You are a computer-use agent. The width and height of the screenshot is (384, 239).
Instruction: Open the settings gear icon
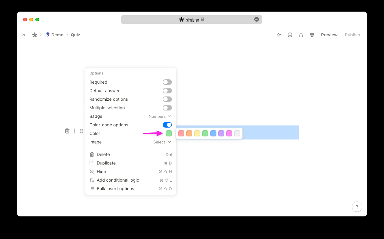click(312, 35)
